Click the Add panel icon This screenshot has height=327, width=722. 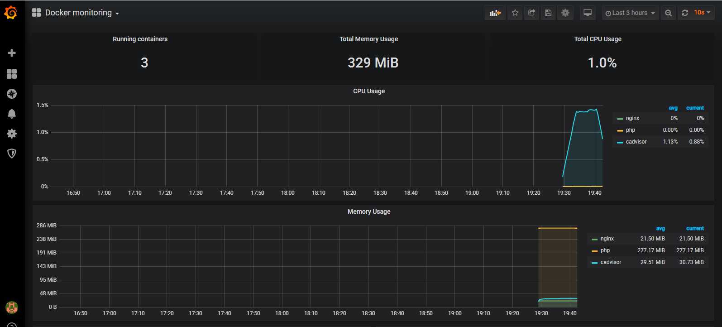[x=495, y=13]
